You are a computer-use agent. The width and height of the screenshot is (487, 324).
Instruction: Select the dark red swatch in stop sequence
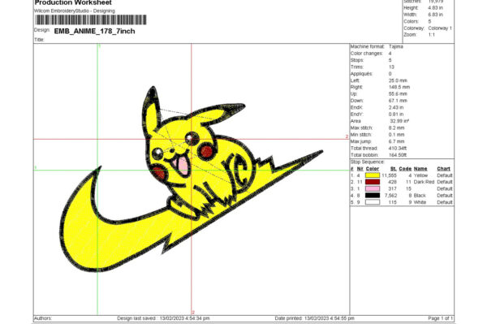(x=373, y=182)
